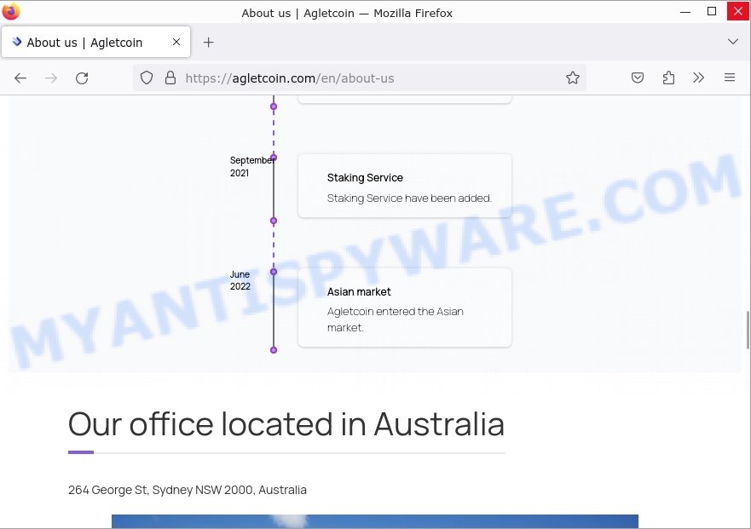Show more toolbar tools overflow
The image size is (751, 529).
tap(699, 78)
